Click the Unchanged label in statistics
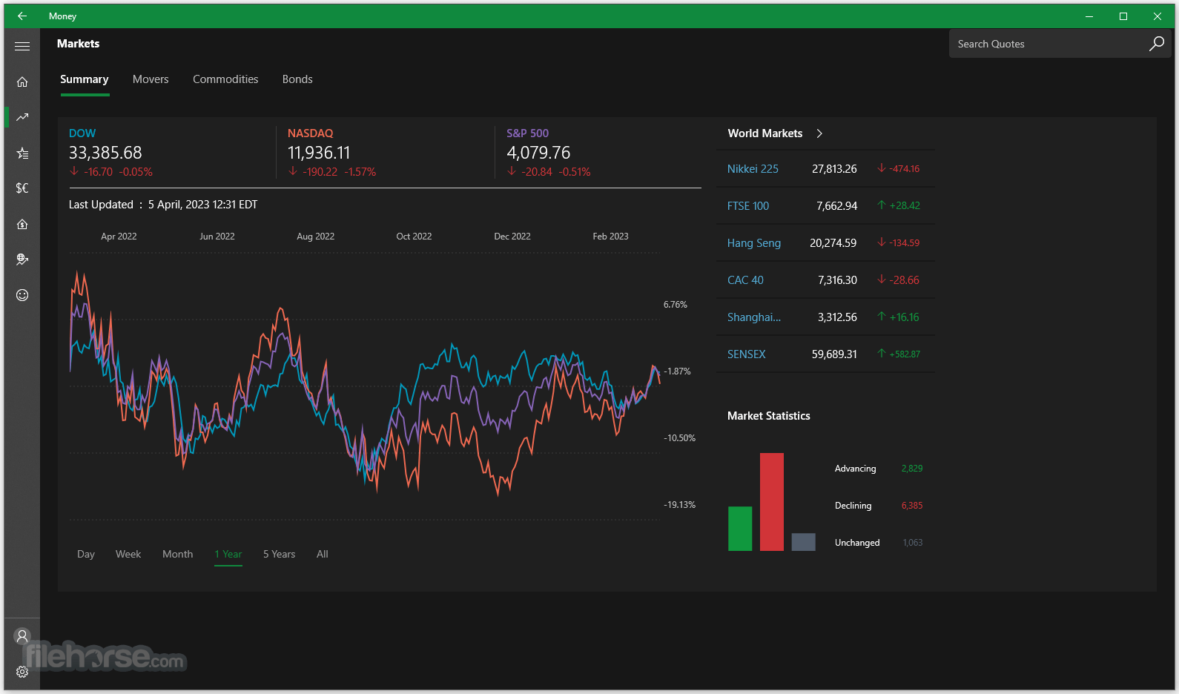The width and height of the screenshot is (1179, 694). 857,543
